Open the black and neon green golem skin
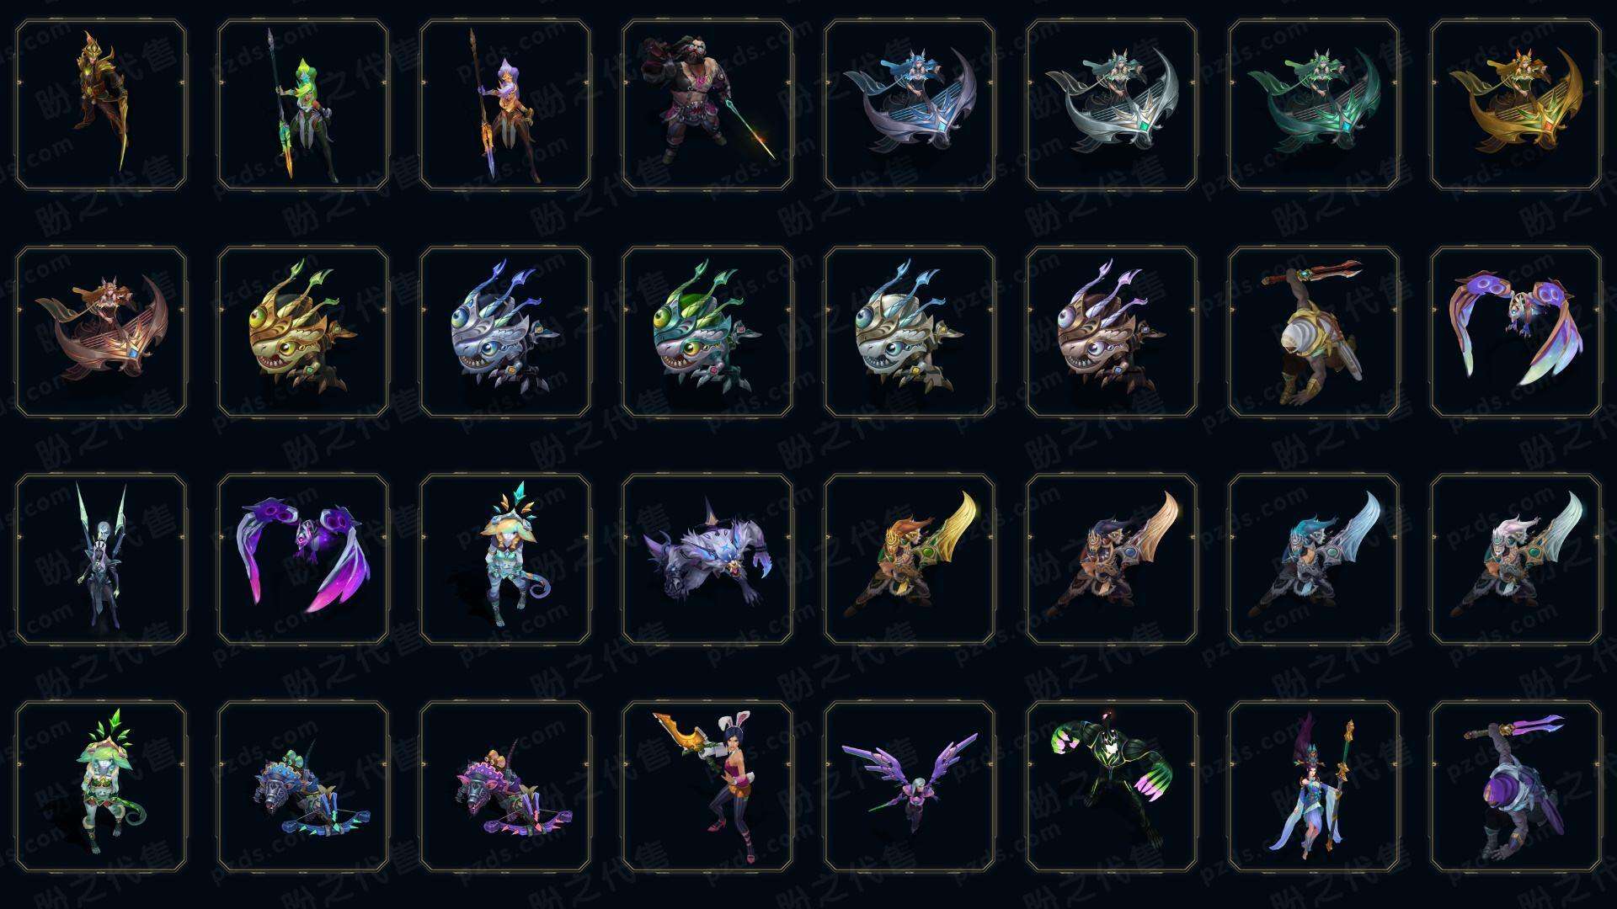The height and width of the screenshot is (909, 1617). 1112,787
